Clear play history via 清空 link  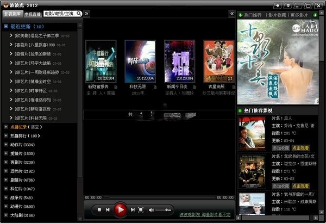(35, 127)
